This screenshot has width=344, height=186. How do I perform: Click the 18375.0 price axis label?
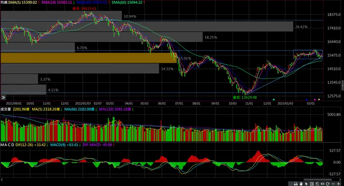(x=334, y=14)
